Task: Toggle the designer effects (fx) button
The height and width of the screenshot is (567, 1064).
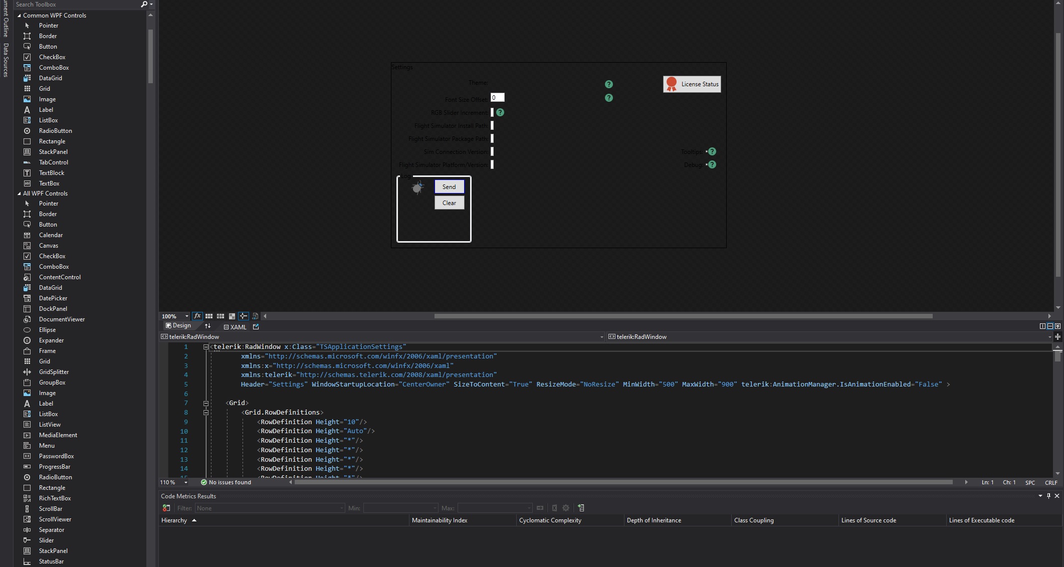Action: [197, 316]
